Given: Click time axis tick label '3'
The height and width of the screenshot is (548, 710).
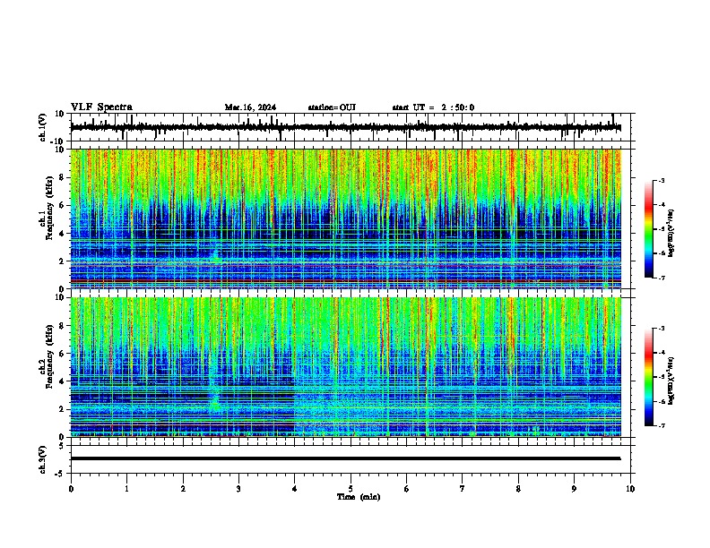Looking at the screenshot, I should [x=238, y=489].
